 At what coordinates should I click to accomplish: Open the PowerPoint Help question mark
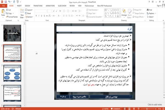[149, 2]
